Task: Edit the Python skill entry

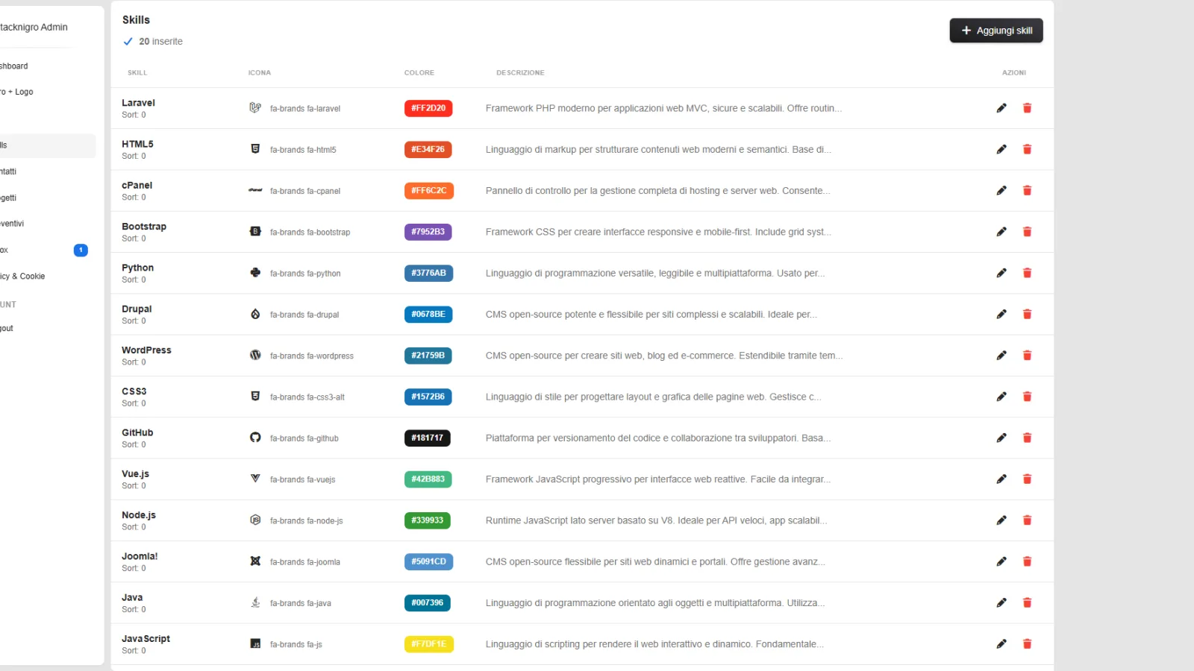Action: [1001, 273]
